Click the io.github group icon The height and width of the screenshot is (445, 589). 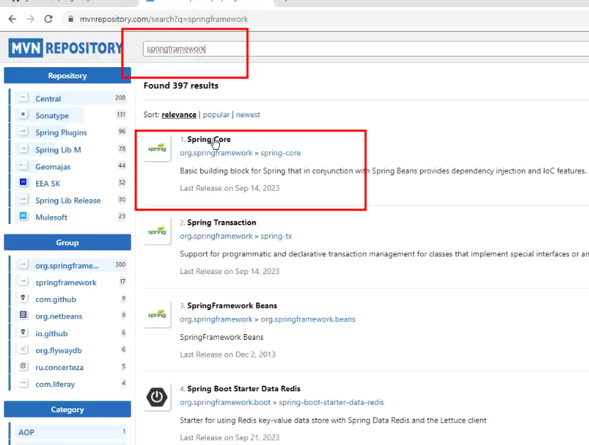click(x=23, y=333)
